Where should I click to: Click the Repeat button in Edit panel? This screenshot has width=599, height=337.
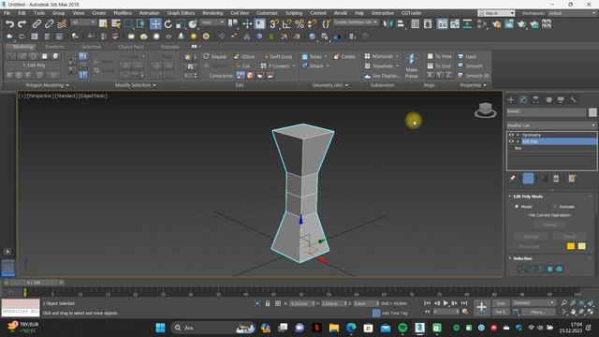click(x=215, y=56)
